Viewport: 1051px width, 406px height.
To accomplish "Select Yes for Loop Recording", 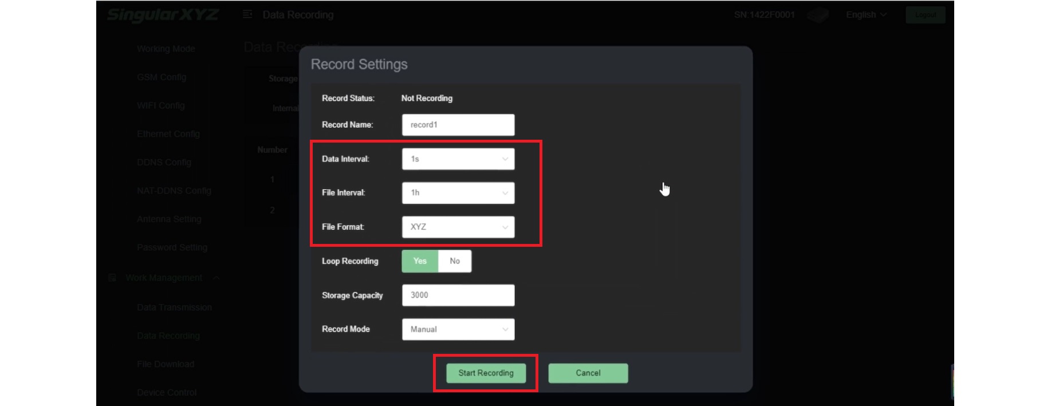I will tap(420, 261).
